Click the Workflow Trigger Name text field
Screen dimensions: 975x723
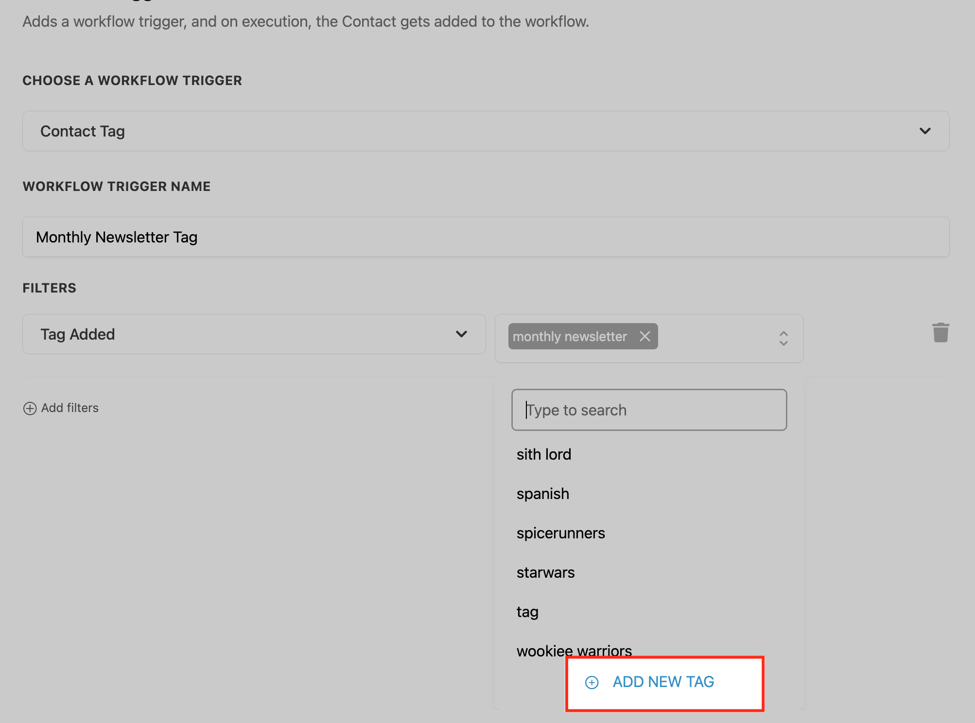click(x=485, y=237)
